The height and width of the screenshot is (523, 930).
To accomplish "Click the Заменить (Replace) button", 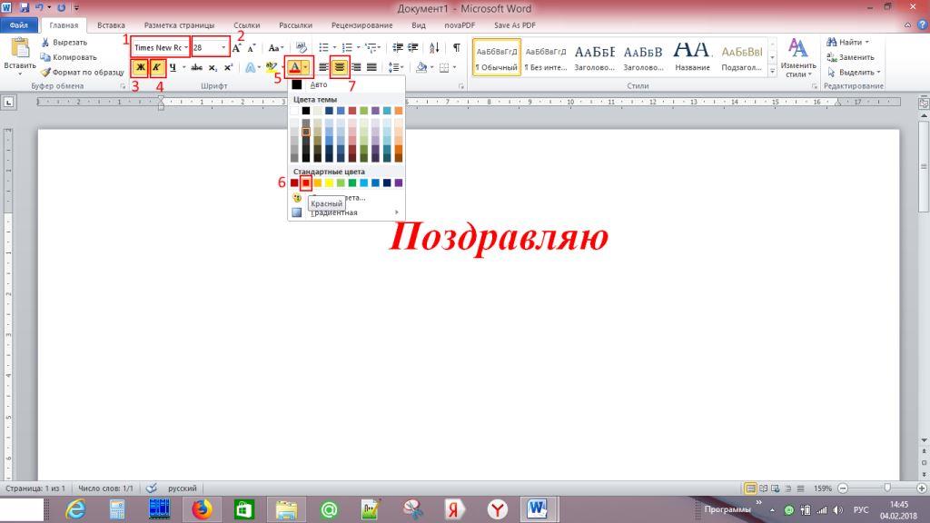I will click(x=850, y=57).
